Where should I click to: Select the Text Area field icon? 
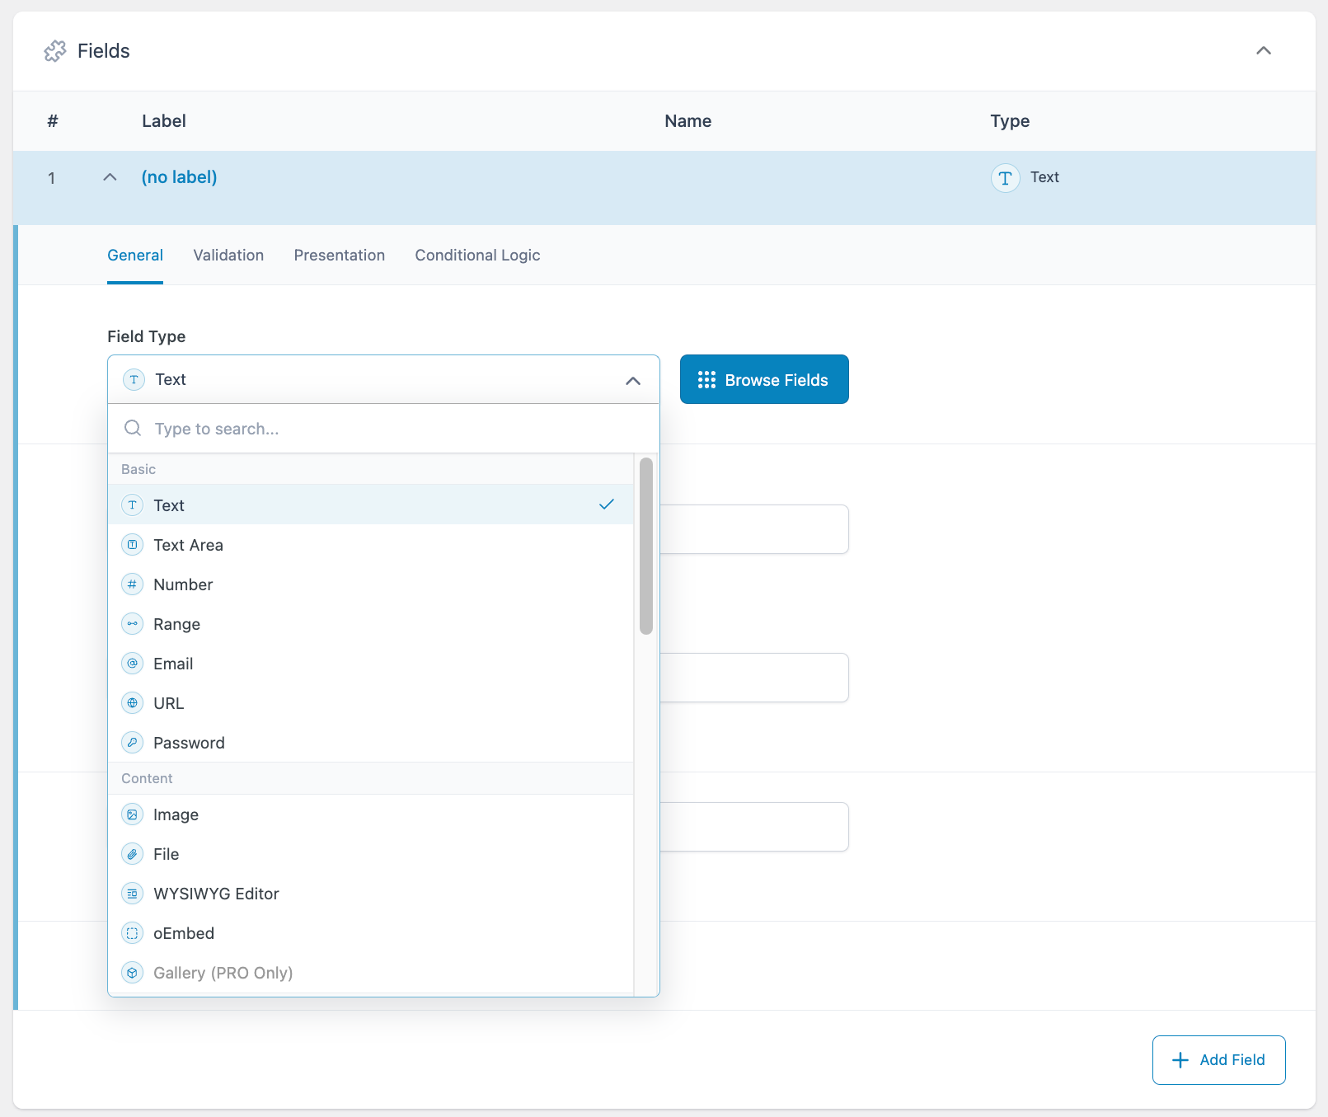132,544
